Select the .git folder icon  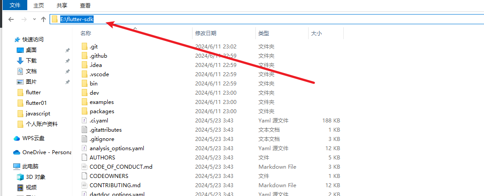click(85, 47)
